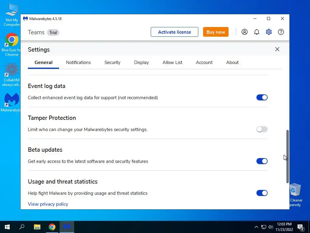The image size is (310, 233).
Task: Turn off Beta updates toggle
Action: click(262, 161)
